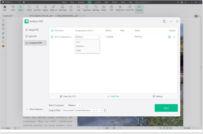The image size is (203, 134).
Task: Click the red gift icon
Action: coord(3,46)
